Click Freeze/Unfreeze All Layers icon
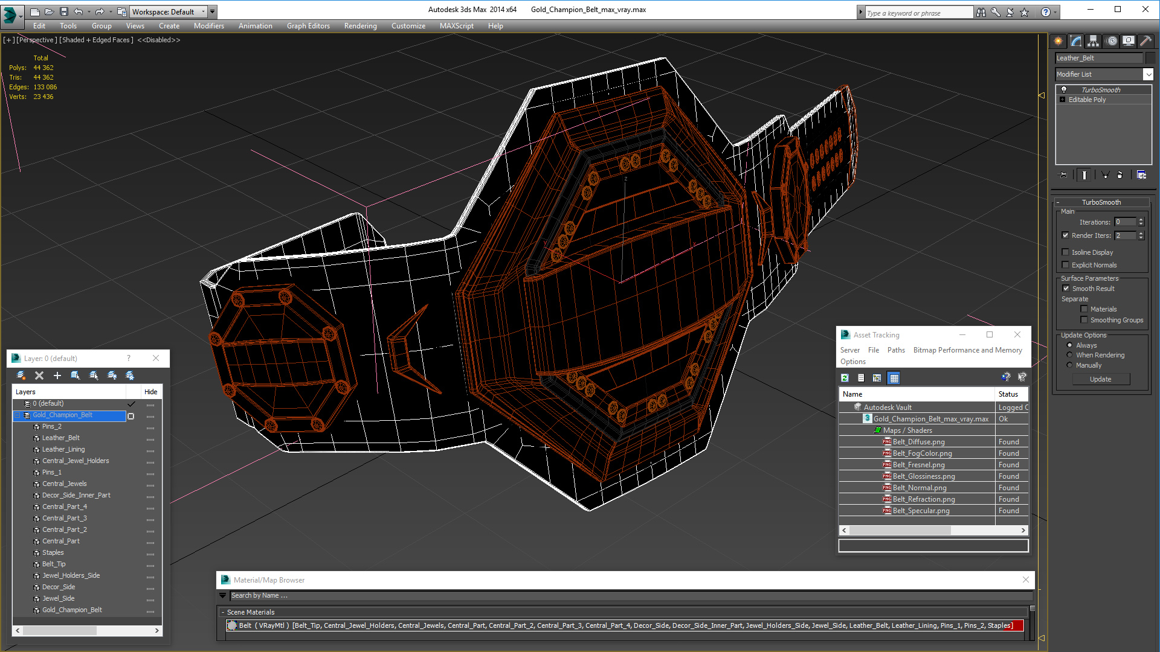The height and width of the screenshot is (652, 1160). pyautogui.click(x=130, y=376)
